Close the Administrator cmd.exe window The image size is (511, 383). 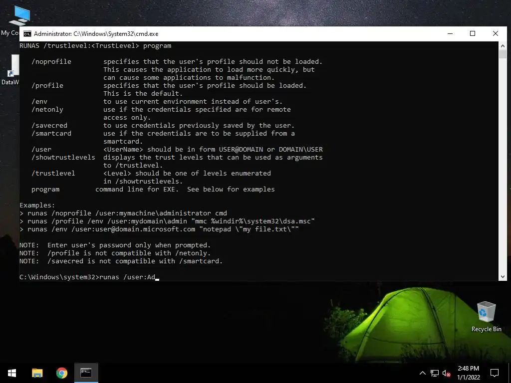pos(496,33)
